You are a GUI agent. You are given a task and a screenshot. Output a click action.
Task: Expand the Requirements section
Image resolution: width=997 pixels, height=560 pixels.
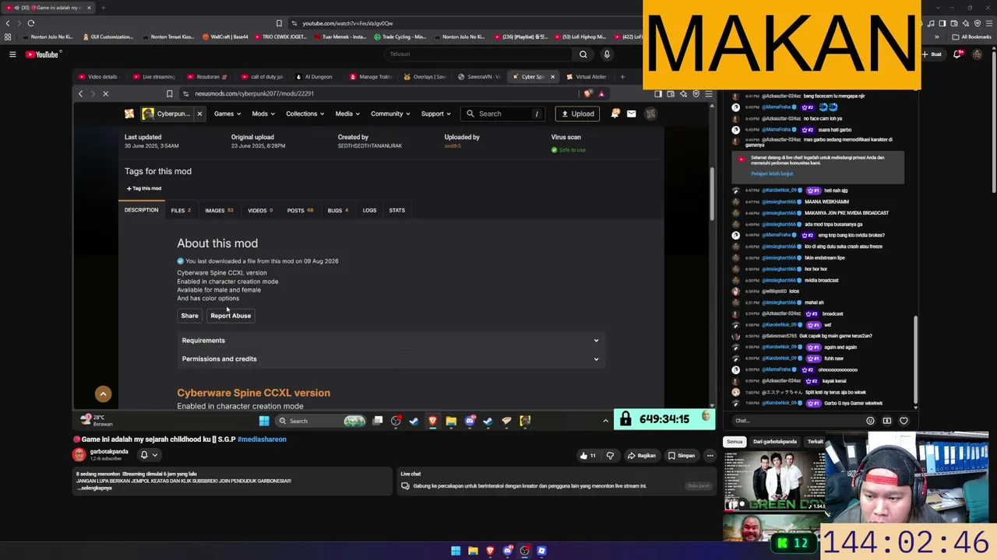tap(390, 341)
